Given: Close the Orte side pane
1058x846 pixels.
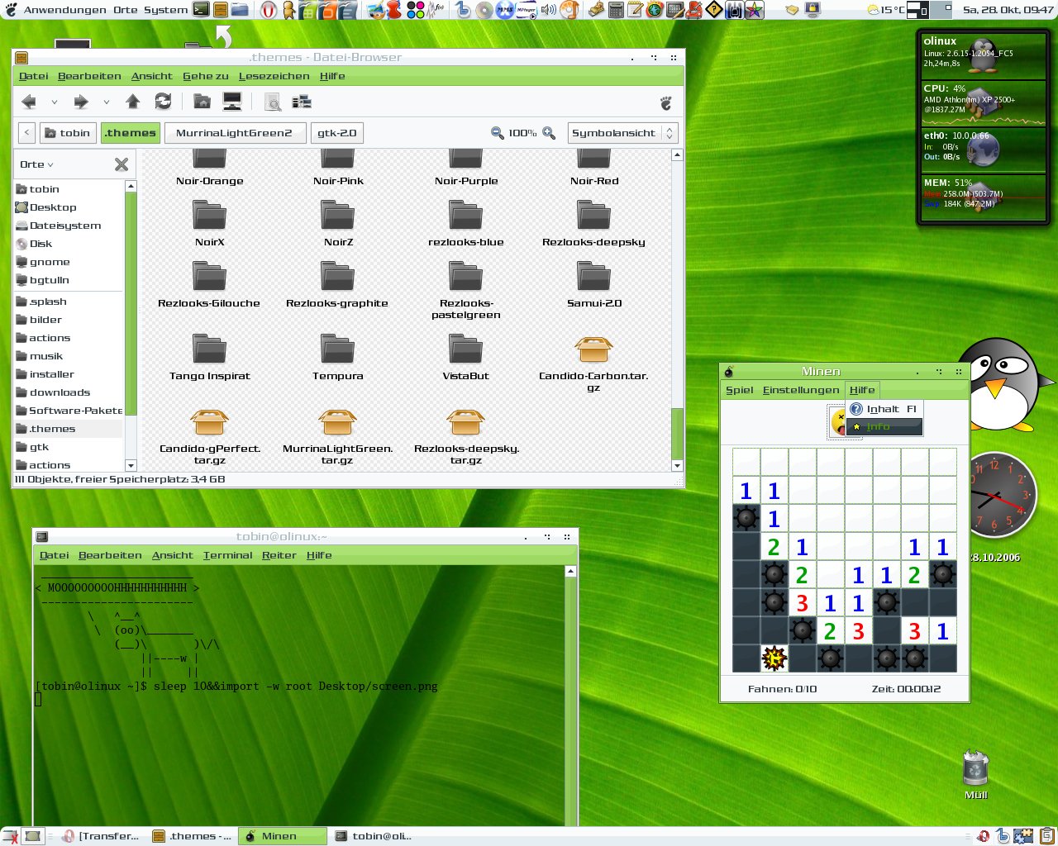Looking at the screenshot, I should coord(122,164).
